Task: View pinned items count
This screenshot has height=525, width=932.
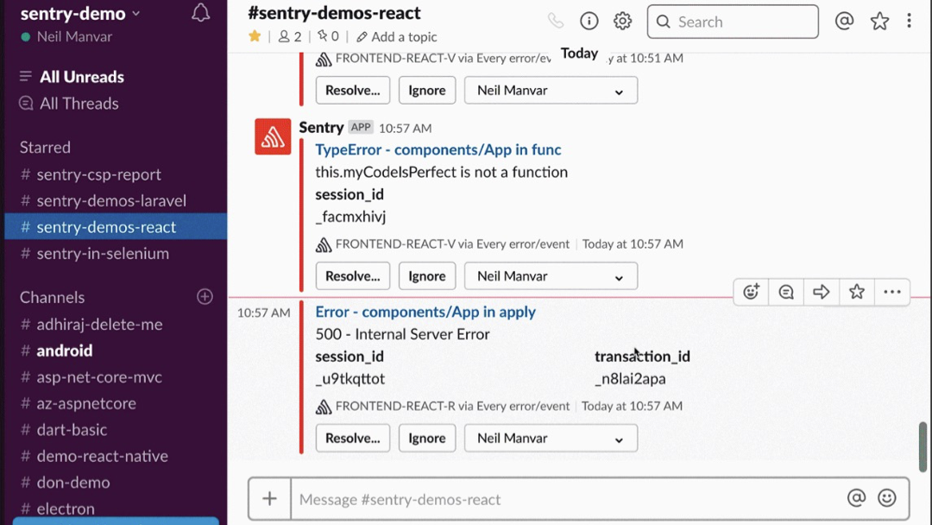Action: (328, 37)
